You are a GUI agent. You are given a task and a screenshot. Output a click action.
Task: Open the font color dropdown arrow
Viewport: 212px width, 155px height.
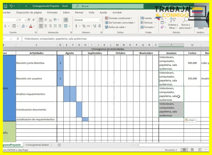click(34, 26)
